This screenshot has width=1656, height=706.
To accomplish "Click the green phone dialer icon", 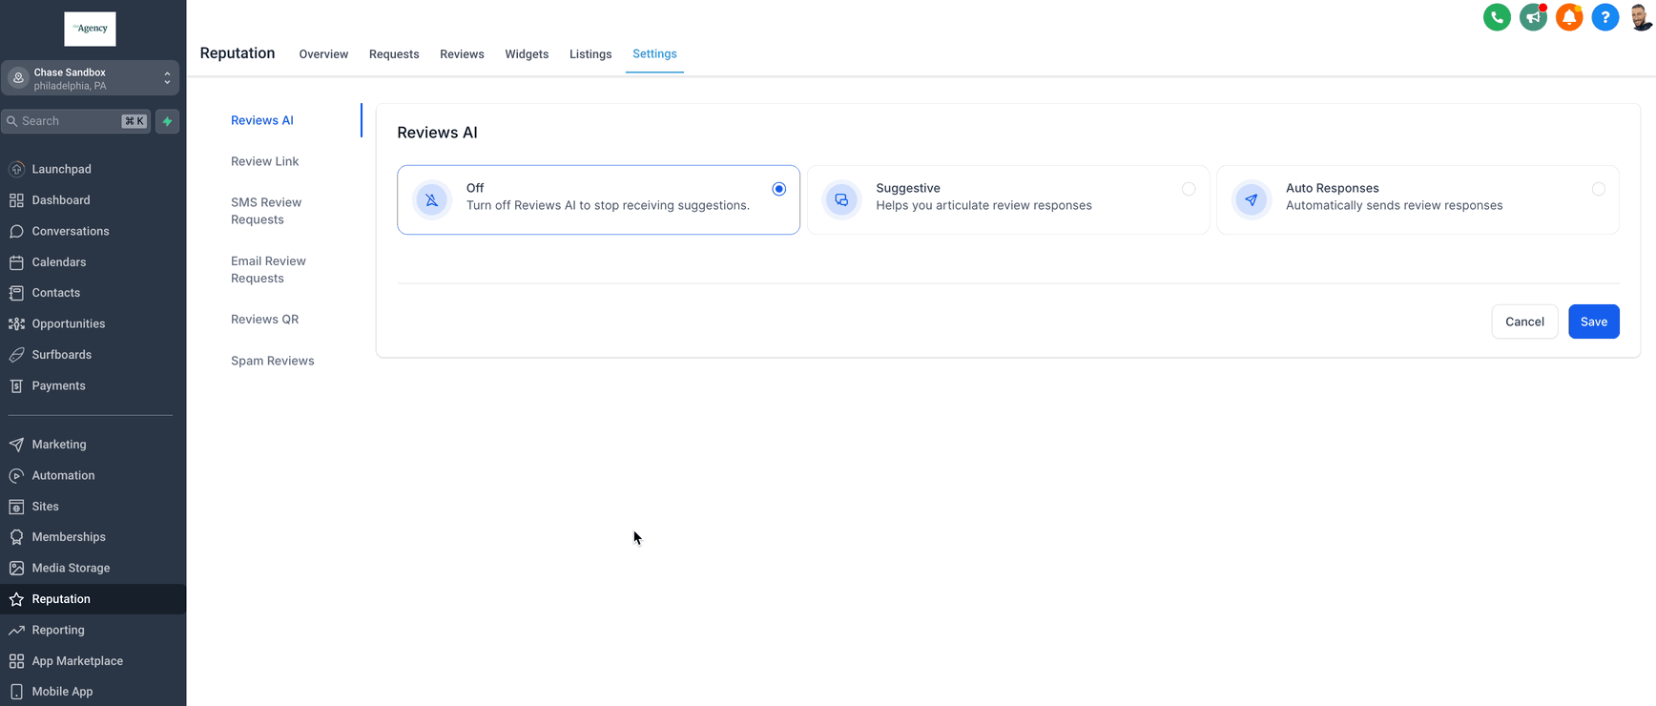I will pyautogui.click(x=1497, y=17).
